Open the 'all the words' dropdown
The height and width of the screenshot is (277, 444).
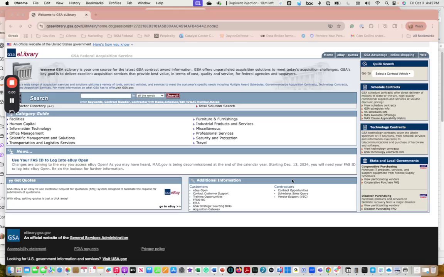pos(150,95)
